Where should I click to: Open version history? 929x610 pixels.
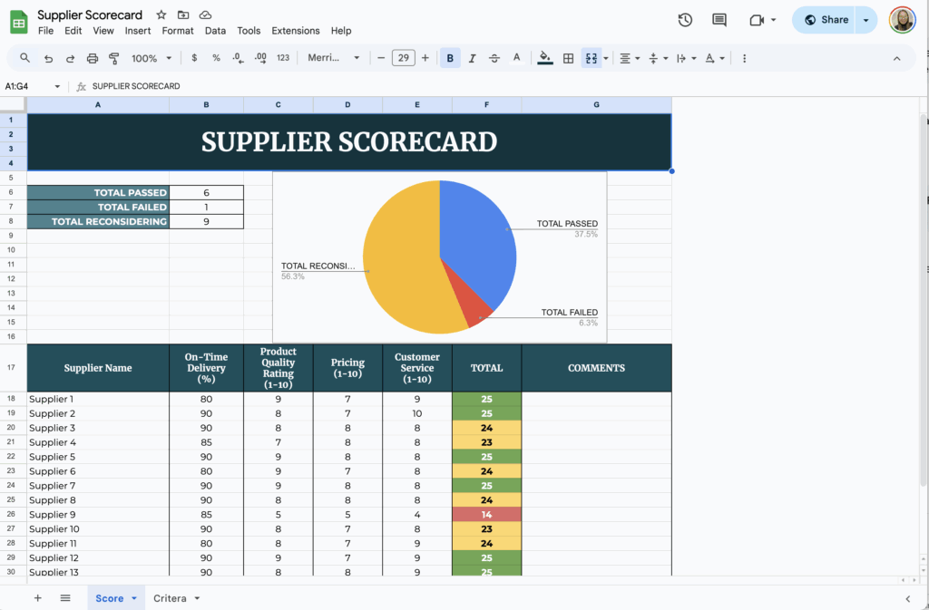pyautogui.click(x=685, y=19)
